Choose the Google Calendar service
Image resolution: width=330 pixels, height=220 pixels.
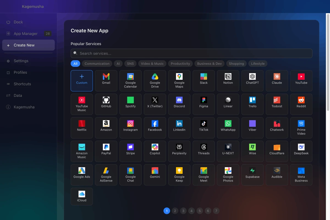(x=131, y=81)
